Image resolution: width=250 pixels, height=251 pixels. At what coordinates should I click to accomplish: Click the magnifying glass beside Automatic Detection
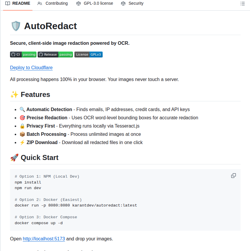click(x=22, y=109)
